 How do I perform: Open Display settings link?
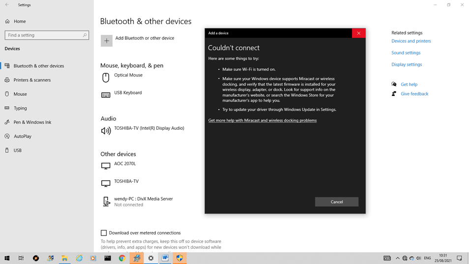point(407,64)
